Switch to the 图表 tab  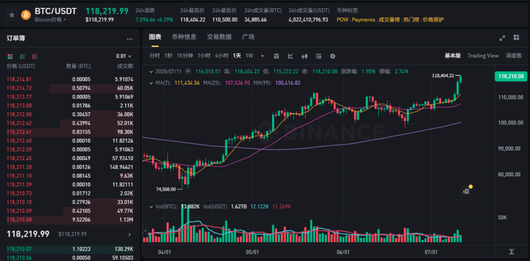click(x=155, y=37)
